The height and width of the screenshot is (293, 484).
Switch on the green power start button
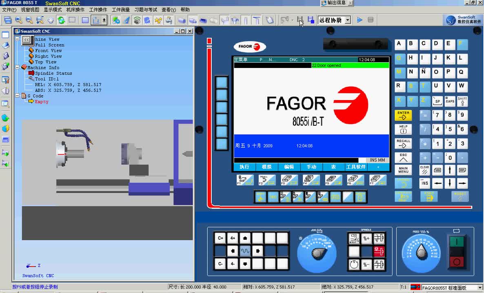pos(457,242)
